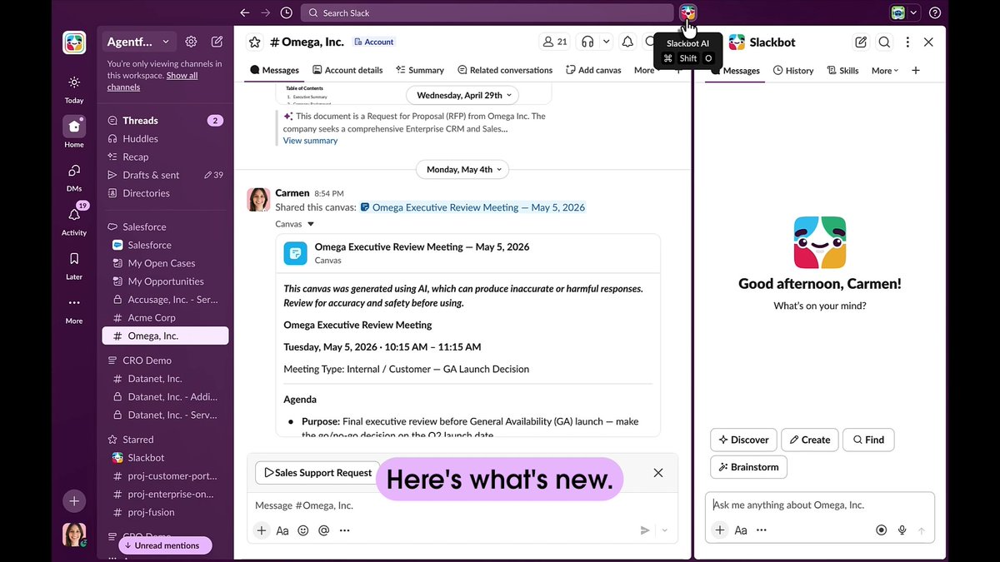Image resolution: width=1000 pixels, height=562 pixels.
Task: Open more composer options ellipsis
Action: coord(345,530)
